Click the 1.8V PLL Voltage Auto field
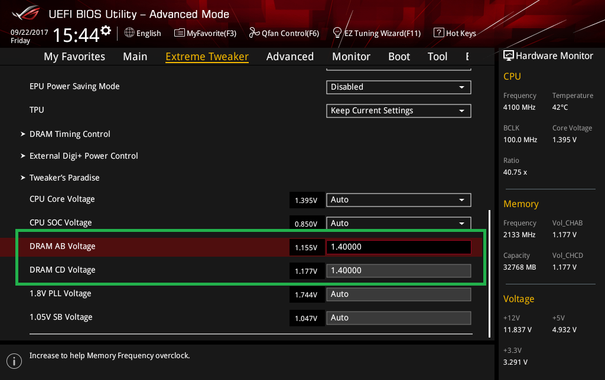Screen dimensions: 605x380 coord(399,294)
